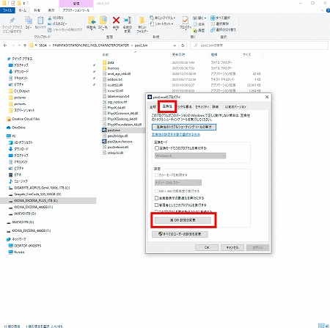Click the Move To folder arrow icon
This screenshot has width=330, height=328.
pos(92,21)
